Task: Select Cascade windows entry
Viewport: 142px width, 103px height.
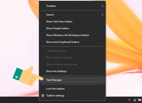Action: pyautogui.click(x=72, y=51)
